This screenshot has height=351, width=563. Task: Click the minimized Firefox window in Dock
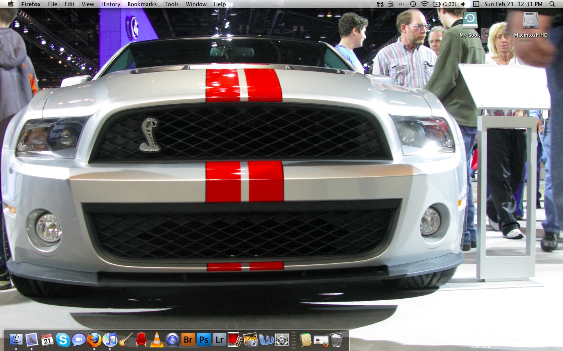click(321, 341)
